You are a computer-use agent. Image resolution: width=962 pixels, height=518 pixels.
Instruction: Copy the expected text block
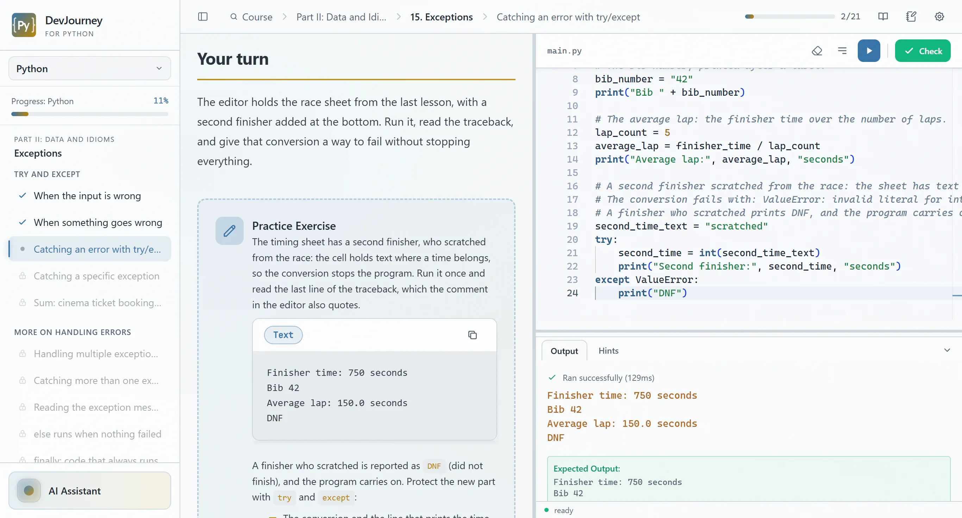[x=473, y=335]
